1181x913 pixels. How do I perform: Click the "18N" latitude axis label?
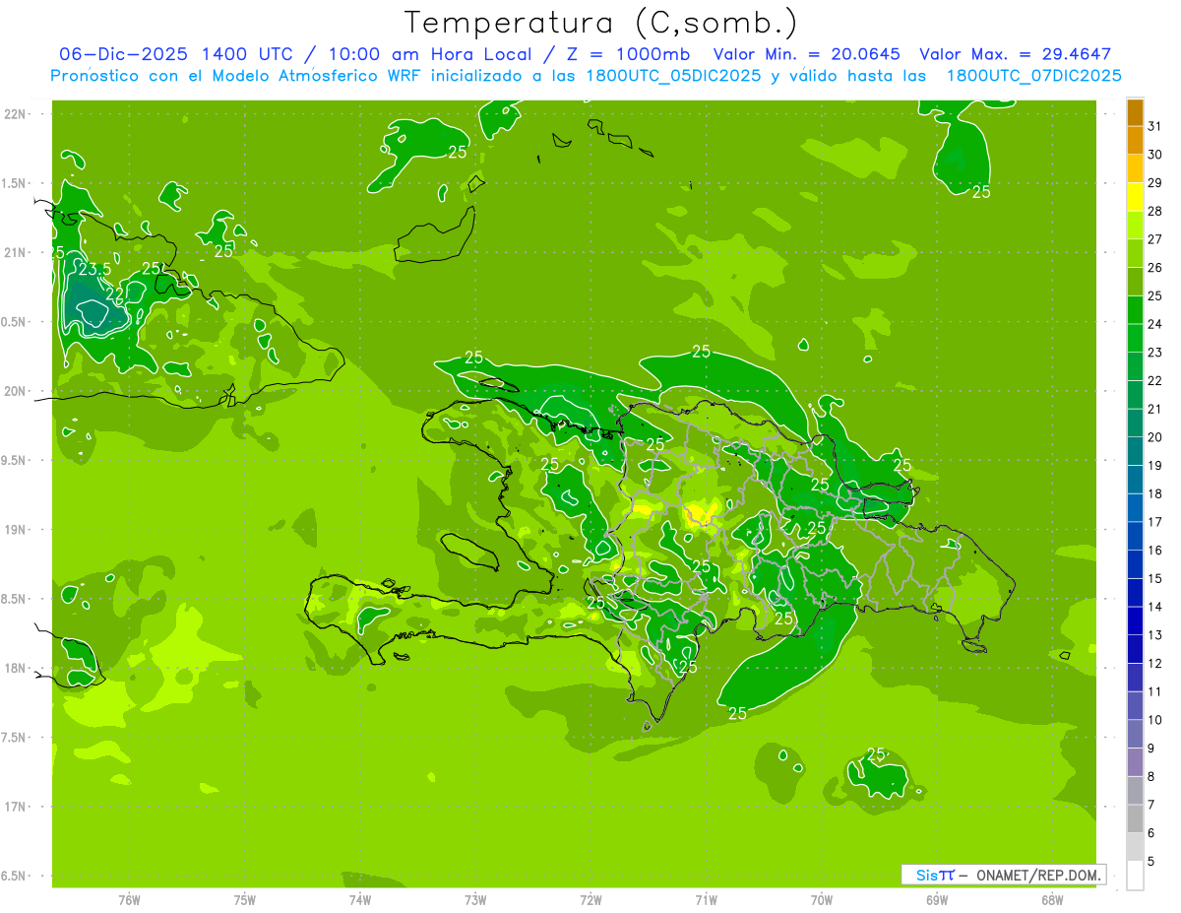[x=15, y=669]
